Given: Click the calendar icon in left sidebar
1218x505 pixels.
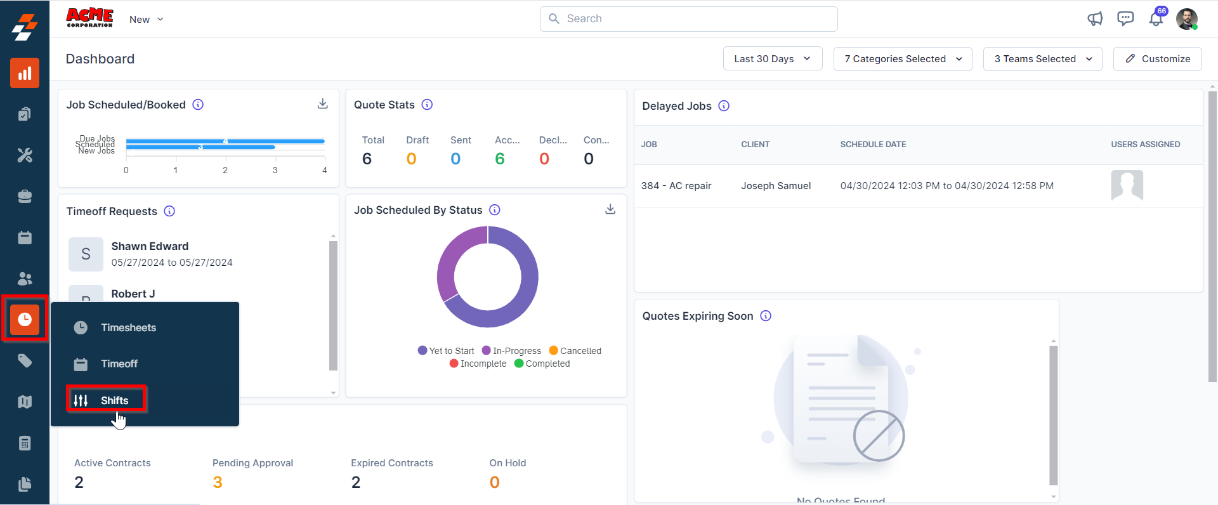Looking at the screenshot, I should coord(25,238).
